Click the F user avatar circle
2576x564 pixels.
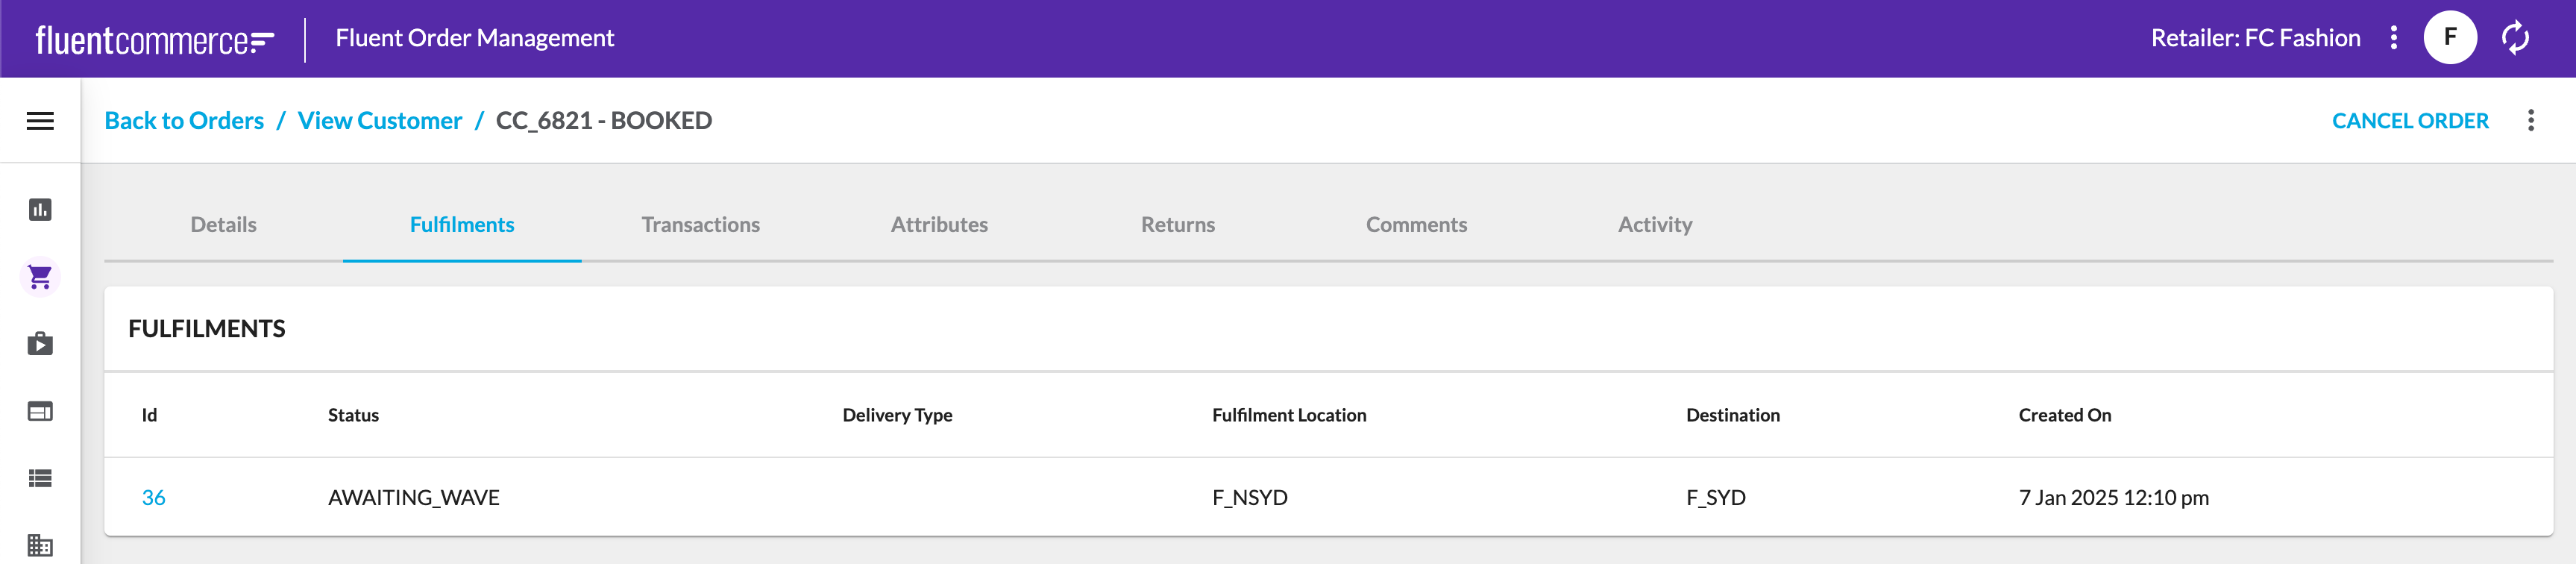(x=2450, y=38)
